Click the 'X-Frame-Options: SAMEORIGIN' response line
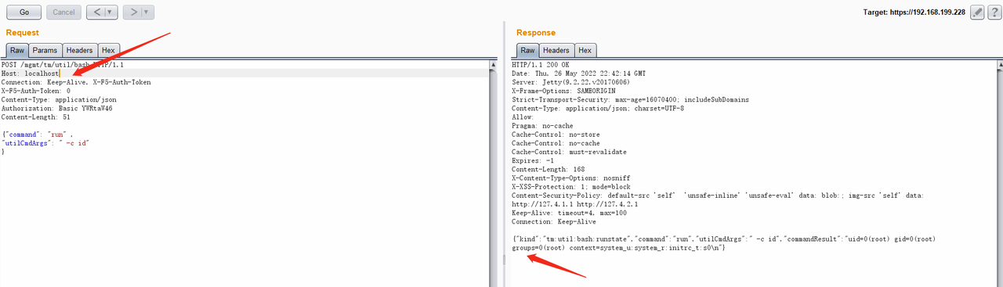This screenshot has width=1003, height=287. point(563,91)
